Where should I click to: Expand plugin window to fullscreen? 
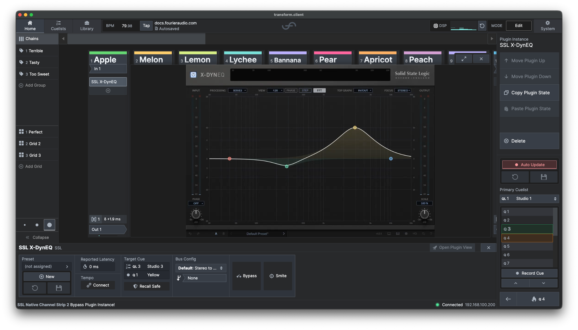[x=464, y=59]
